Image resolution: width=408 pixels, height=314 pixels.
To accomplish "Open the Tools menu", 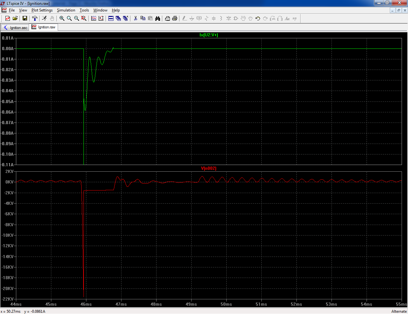I will (84, 10).
